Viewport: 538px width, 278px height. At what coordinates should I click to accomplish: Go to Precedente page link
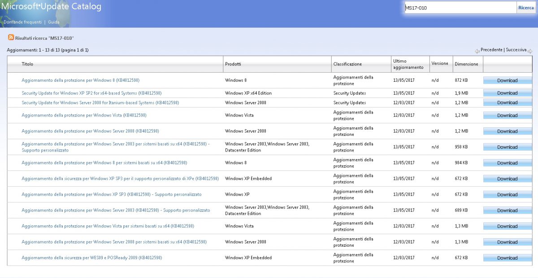click(491, 50)
